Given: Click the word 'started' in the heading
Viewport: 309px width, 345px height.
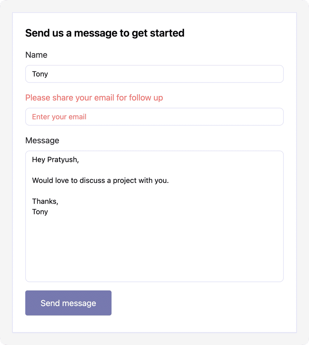Looking at the screenshot, I should point(167,33).
